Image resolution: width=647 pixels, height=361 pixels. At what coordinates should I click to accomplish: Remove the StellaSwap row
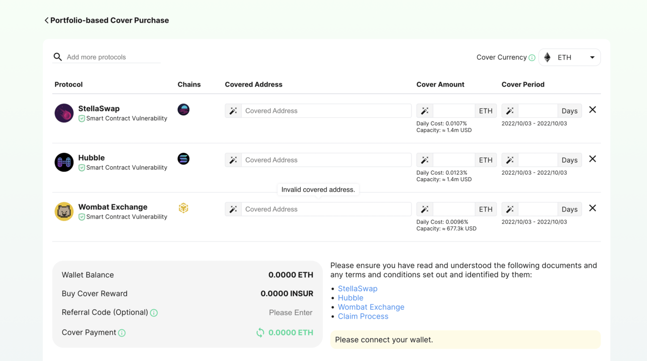coord(592,110)
